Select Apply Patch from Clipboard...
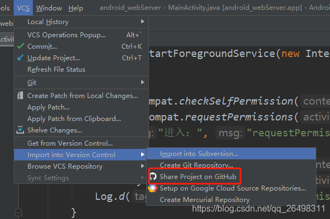The height and width of the screenshot is (219, 330). tap(81, 119)
